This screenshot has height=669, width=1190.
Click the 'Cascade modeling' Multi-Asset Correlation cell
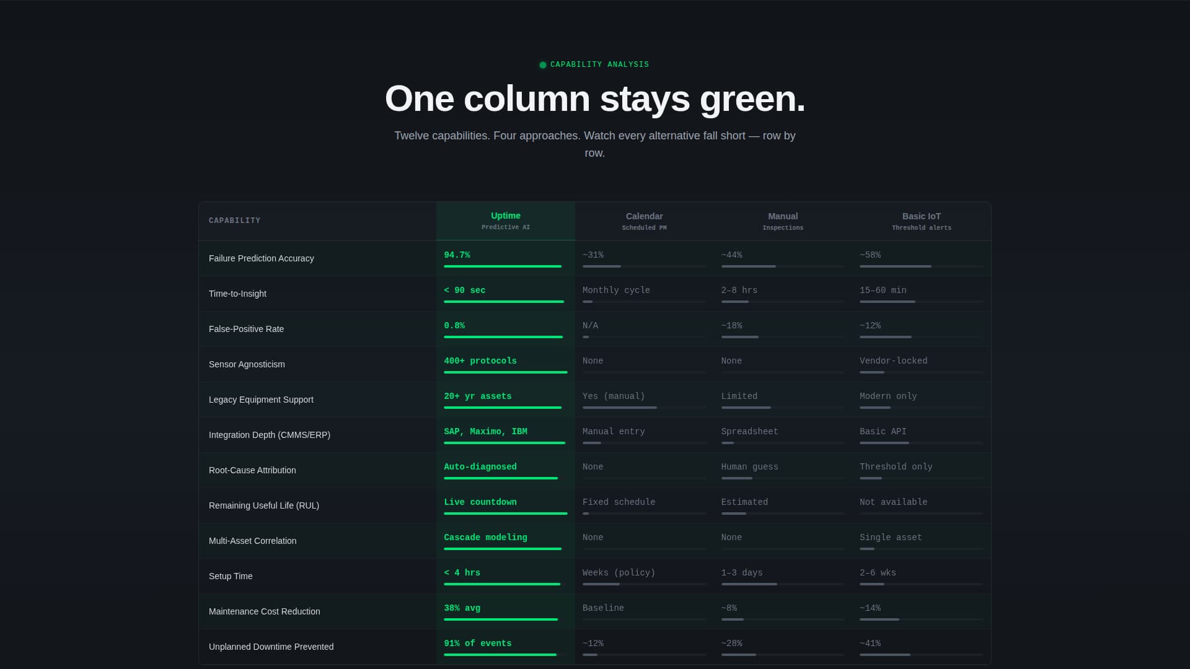485,537
